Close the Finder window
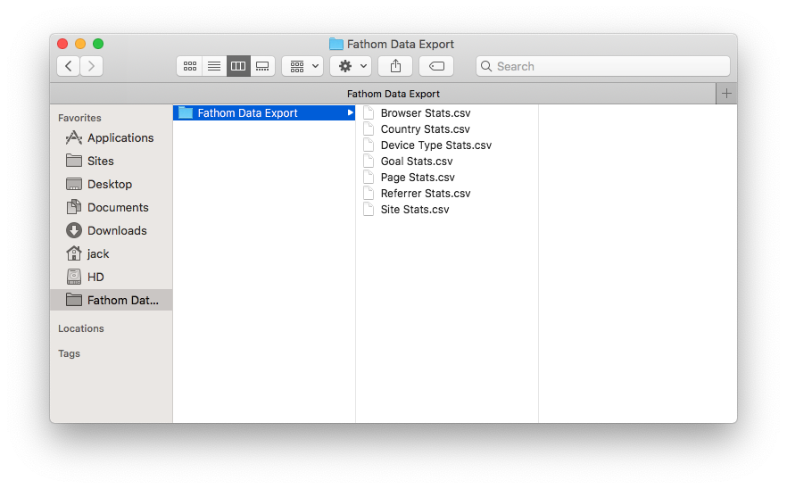The width and height of the screenshot is (787, 489). pos(62,44)
